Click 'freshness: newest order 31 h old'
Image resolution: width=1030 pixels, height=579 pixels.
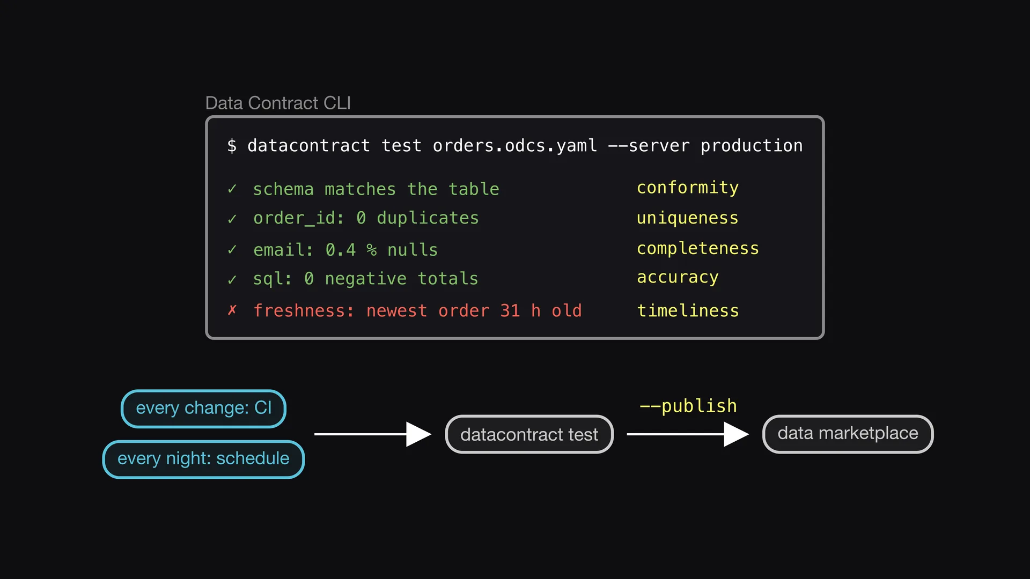tap(417, 311)
